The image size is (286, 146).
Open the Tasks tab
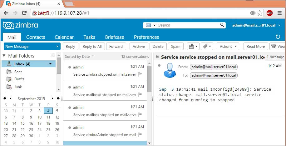click(x=89, y=37)
